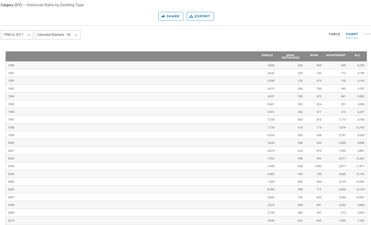The width and height of the screenshot is (371, 225).
Task: Click the Single column header
Action: [x=267, y=55]
